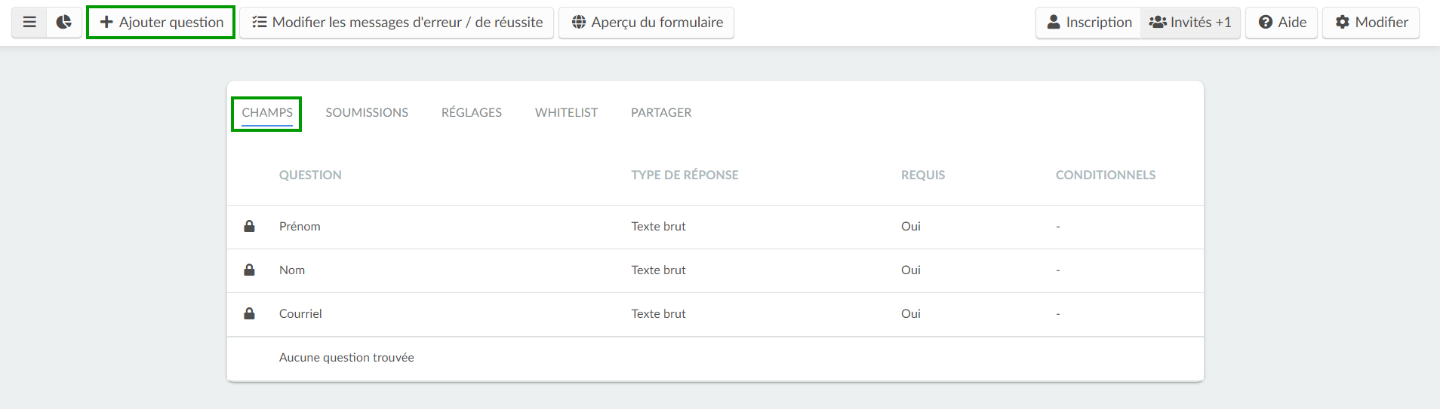Go to the Whitelist tab

coord(566,113)
